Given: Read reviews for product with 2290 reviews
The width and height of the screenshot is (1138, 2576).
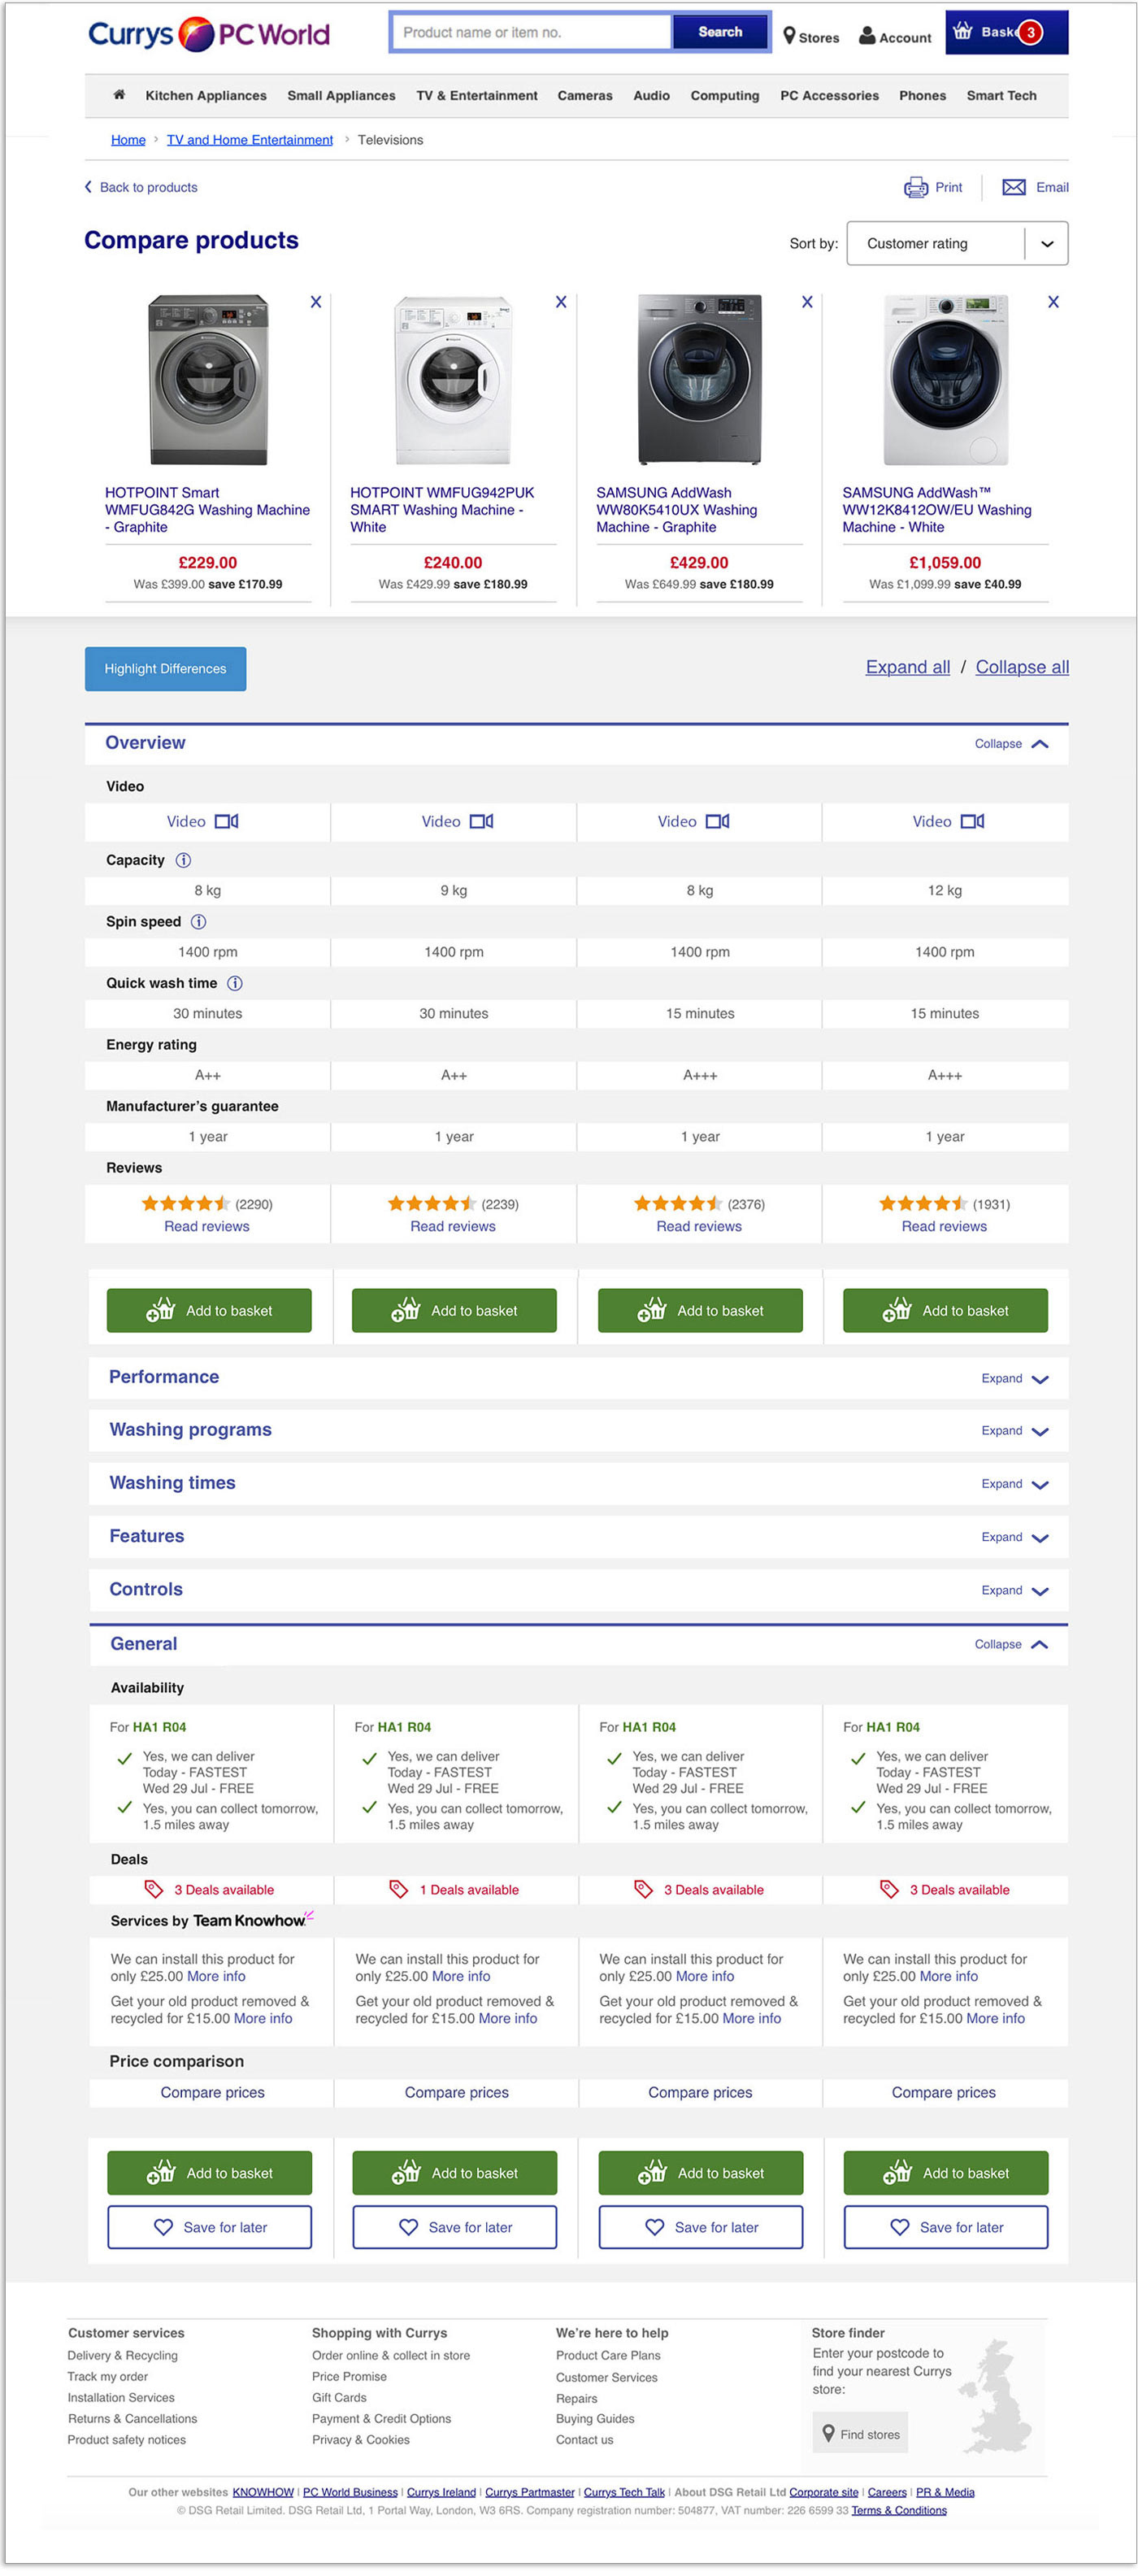Looking at the screenshot, I should pos(207,1226).
